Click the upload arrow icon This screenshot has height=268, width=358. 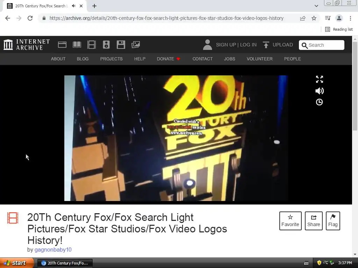266,45
